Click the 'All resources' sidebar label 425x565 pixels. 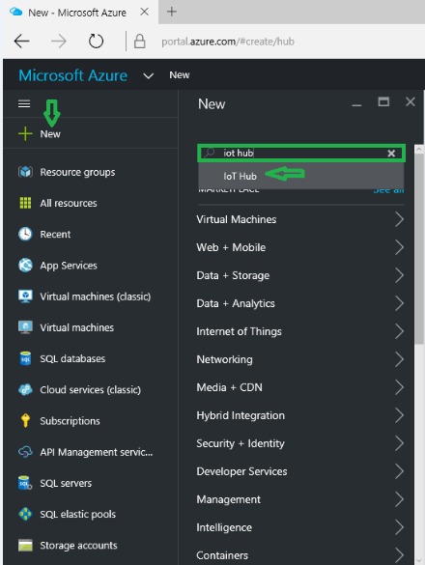[x=69, y=203]
